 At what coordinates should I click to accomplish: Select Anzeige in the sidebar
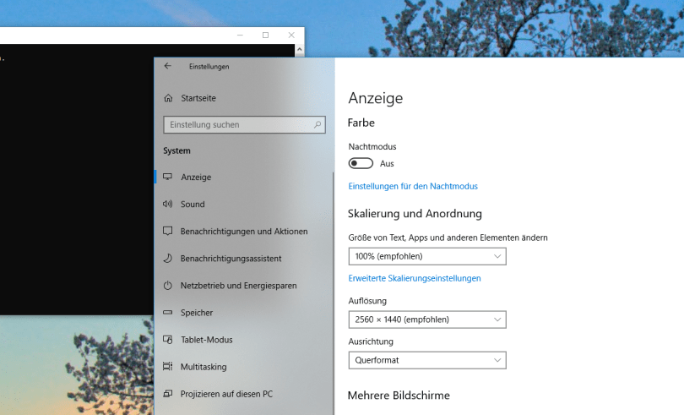(196, 177)
